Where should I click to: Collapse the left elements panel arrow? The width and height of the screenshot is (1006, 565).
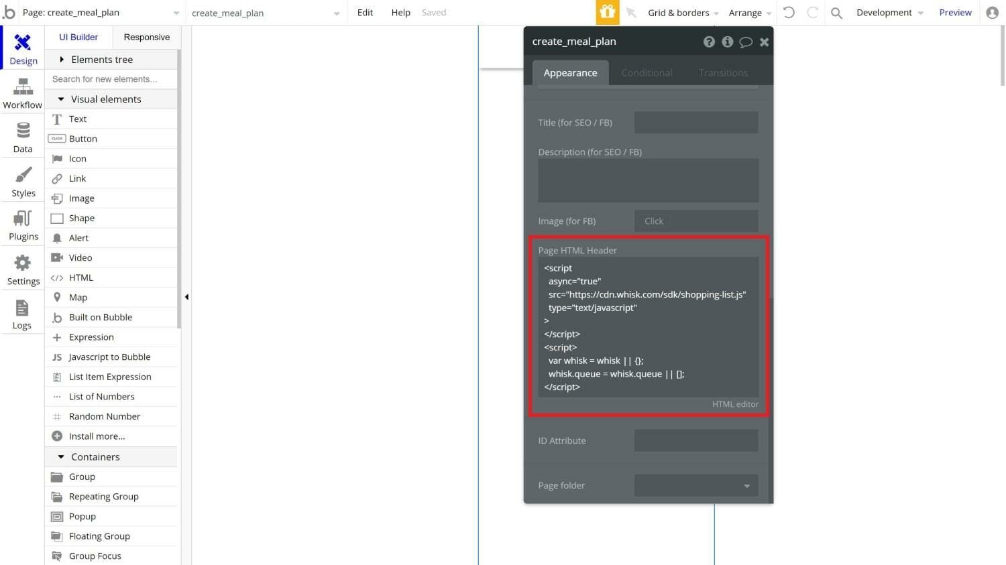point(186,297)
